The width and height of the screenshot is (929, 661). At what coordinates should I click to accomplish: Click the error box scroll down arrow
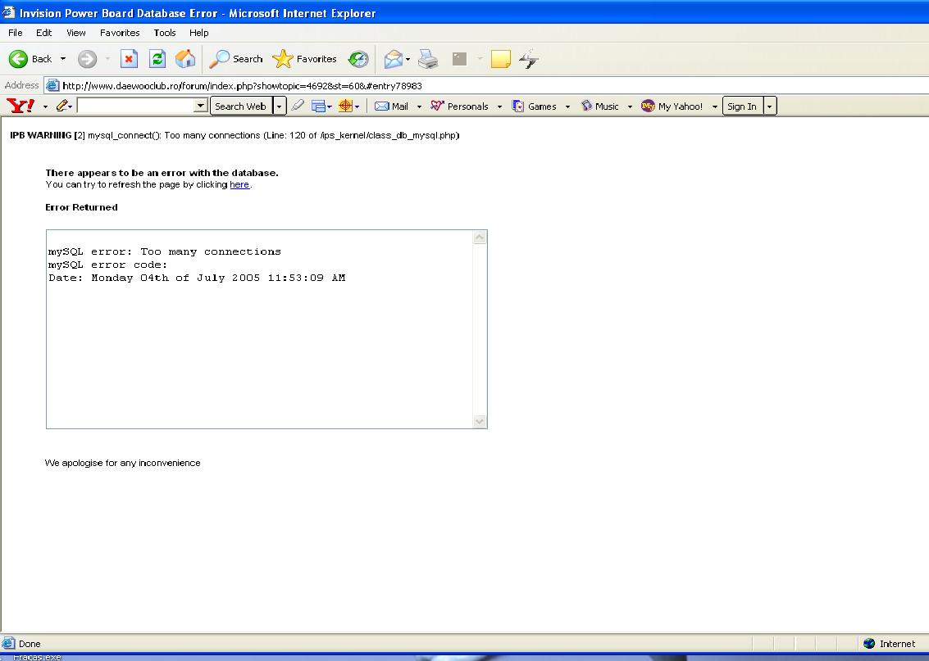pos(480,421)
